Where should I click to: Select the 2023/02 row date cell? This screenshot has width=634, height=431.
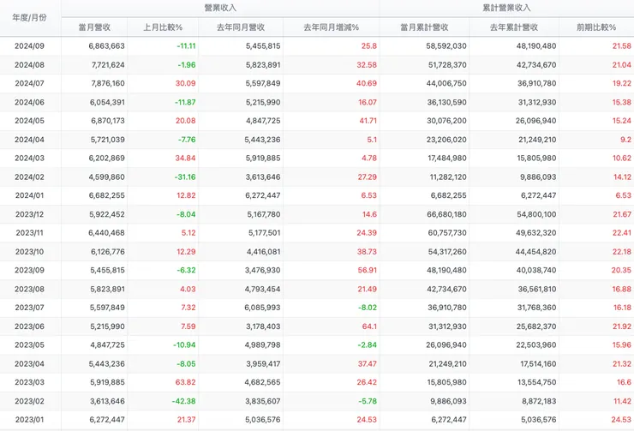point(29,401)
